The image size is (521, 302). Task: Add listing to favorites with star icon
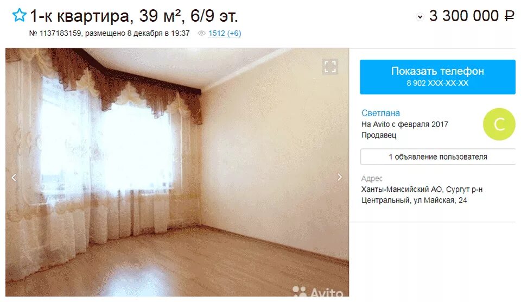tap(19, 15)
